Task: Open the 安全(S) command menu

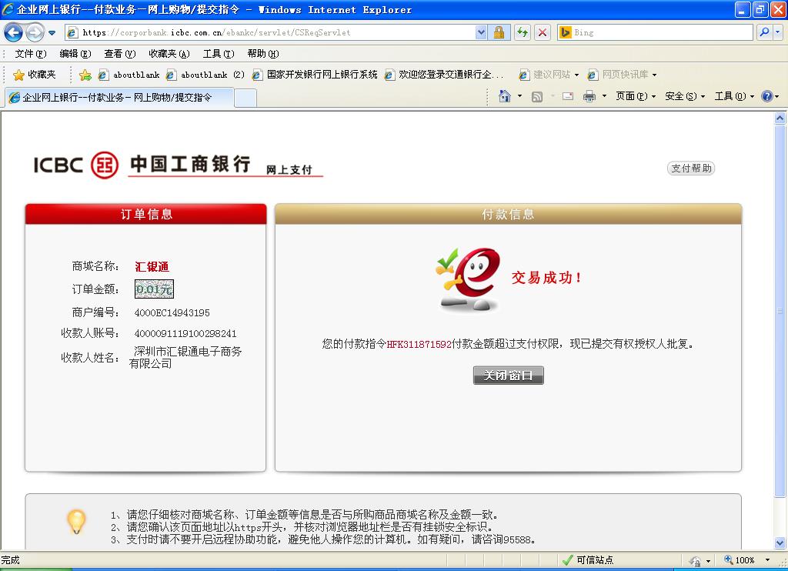Action: 685,96
